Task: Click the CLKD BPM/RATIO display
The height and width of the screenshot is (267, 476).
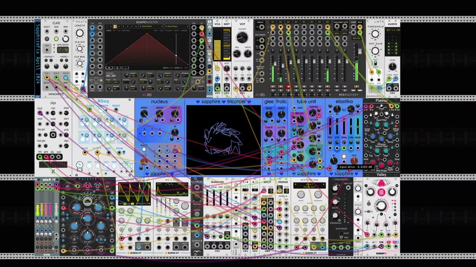Action: [x=63, y=50]
